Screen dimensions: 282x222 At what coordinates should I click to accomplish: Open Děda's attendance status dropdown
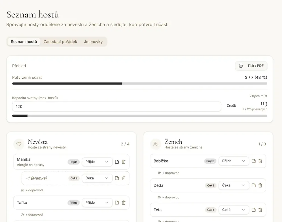(234, 185)
